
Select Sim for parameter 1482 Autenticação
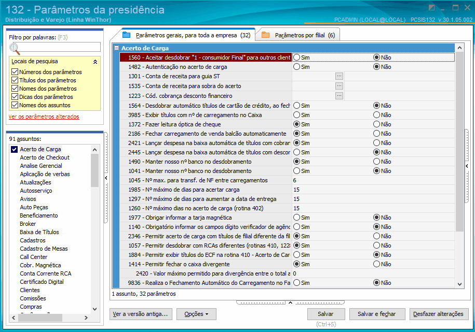click(297, 67)
